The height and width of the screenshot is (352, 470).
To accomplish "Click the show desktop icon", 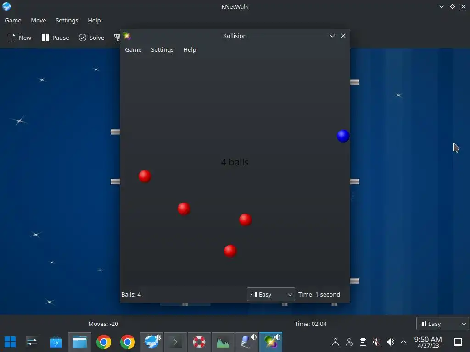I will coord(458,342).
